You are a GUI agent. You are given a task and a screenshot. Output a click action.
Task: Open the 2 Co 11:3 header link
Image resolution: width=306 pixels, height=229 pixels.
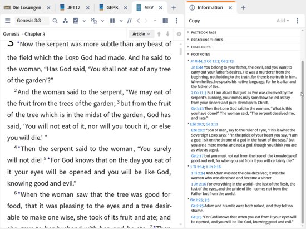point(212,61)
